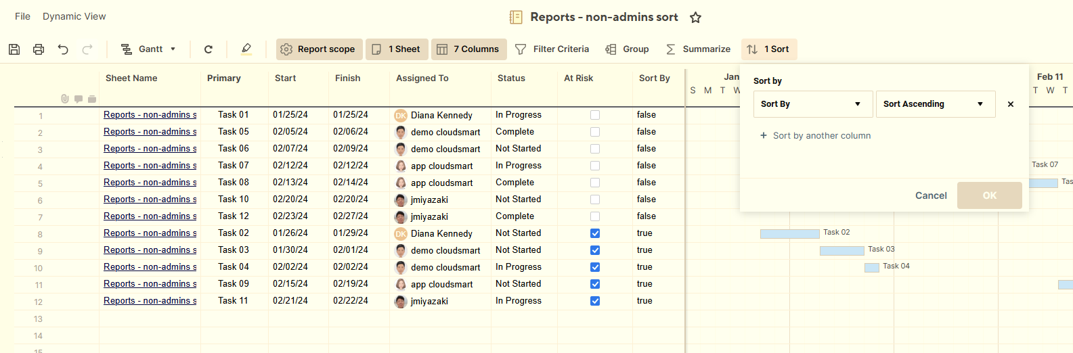
Task: Uncheck At Risk for Task 03
Action: [x=595, y=250]
